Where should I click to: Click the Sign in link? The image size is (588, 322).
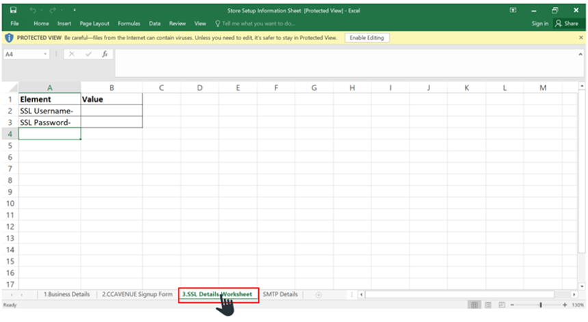coord(539,23)
